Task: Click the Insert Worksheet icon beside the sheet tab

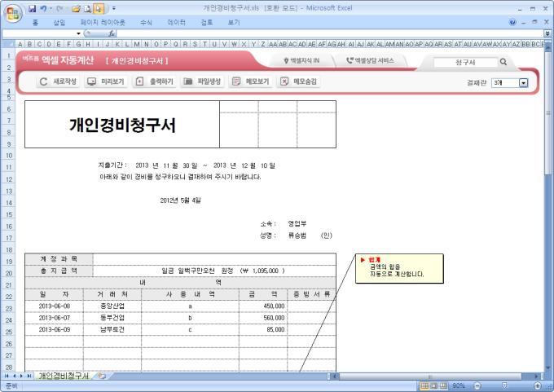Action: click(x=102, y=376)
